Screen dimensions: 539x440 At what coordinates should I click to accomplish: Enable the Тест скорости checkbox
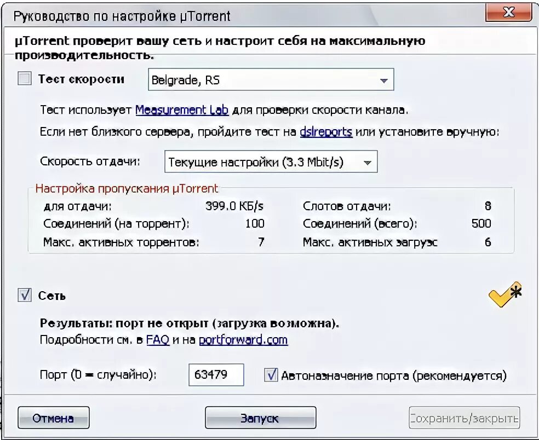[x=25, y=79]
